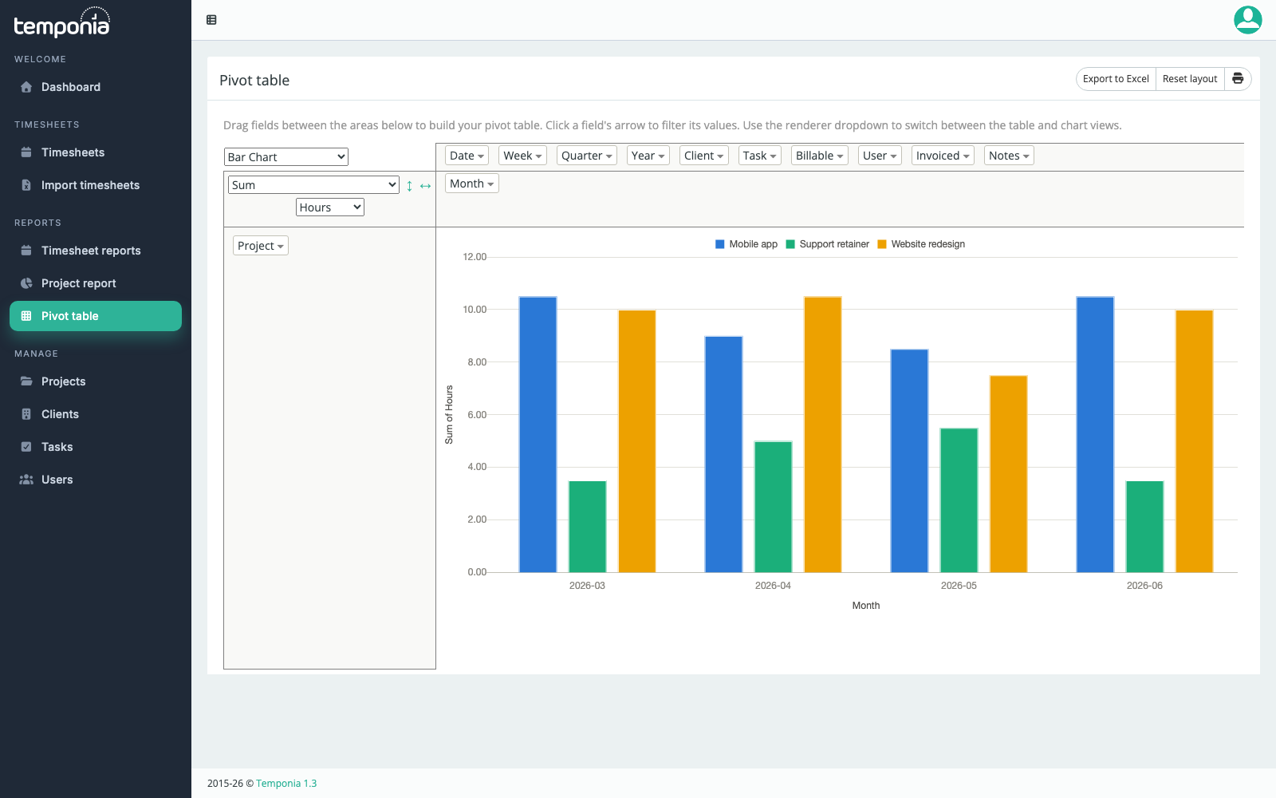
Task: Print the pivot table
Action: pyautogui.click(x=1238, y=79)
